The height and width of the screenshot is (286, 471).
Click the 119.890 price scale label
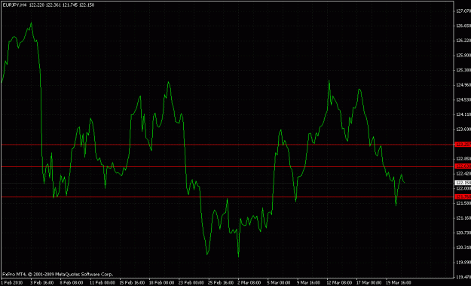463,262
